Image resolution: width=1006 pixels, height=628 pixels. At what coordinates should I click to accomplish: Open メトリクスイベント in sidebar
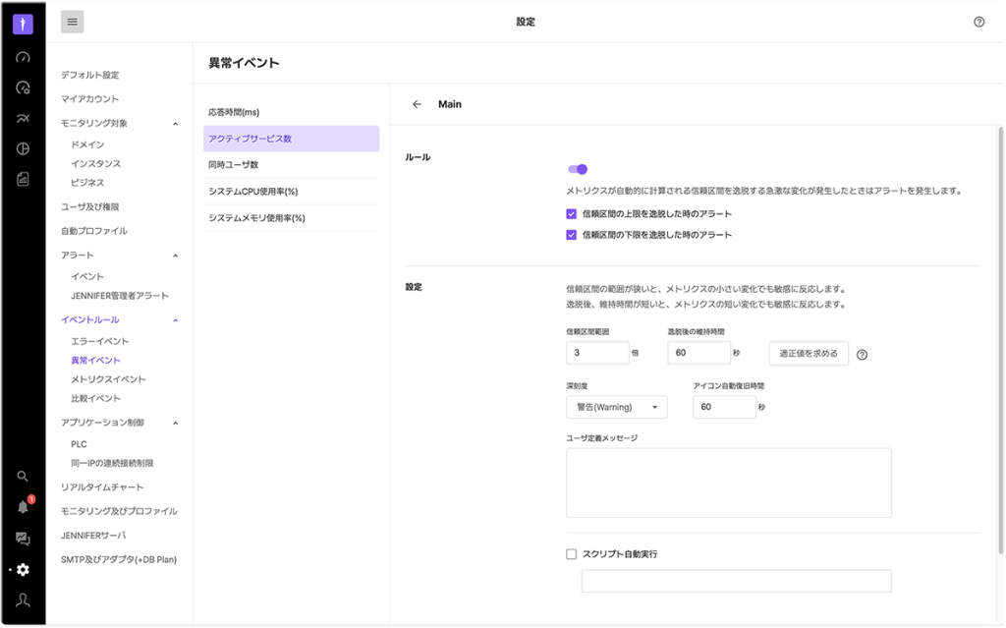pyautogui.click(x=108, y=379)
